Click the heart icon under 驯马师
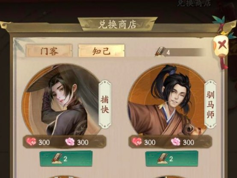The height and width of the screenshot is (178, 237). (137, 142)
